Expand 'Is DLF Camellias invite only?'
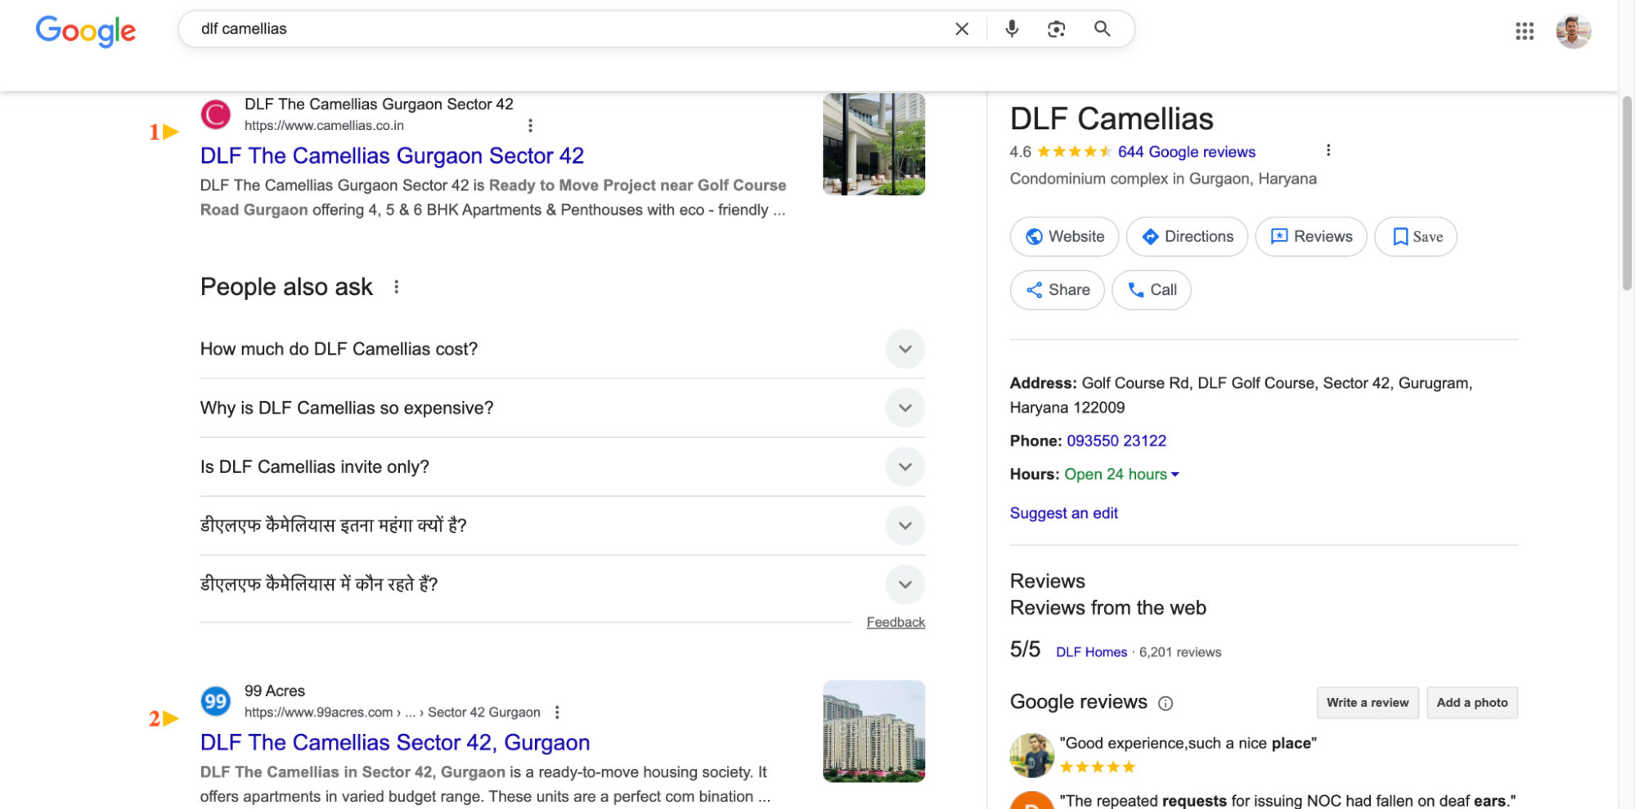Viewport: 1635px width, 809px height. click(x=562, y=467)
